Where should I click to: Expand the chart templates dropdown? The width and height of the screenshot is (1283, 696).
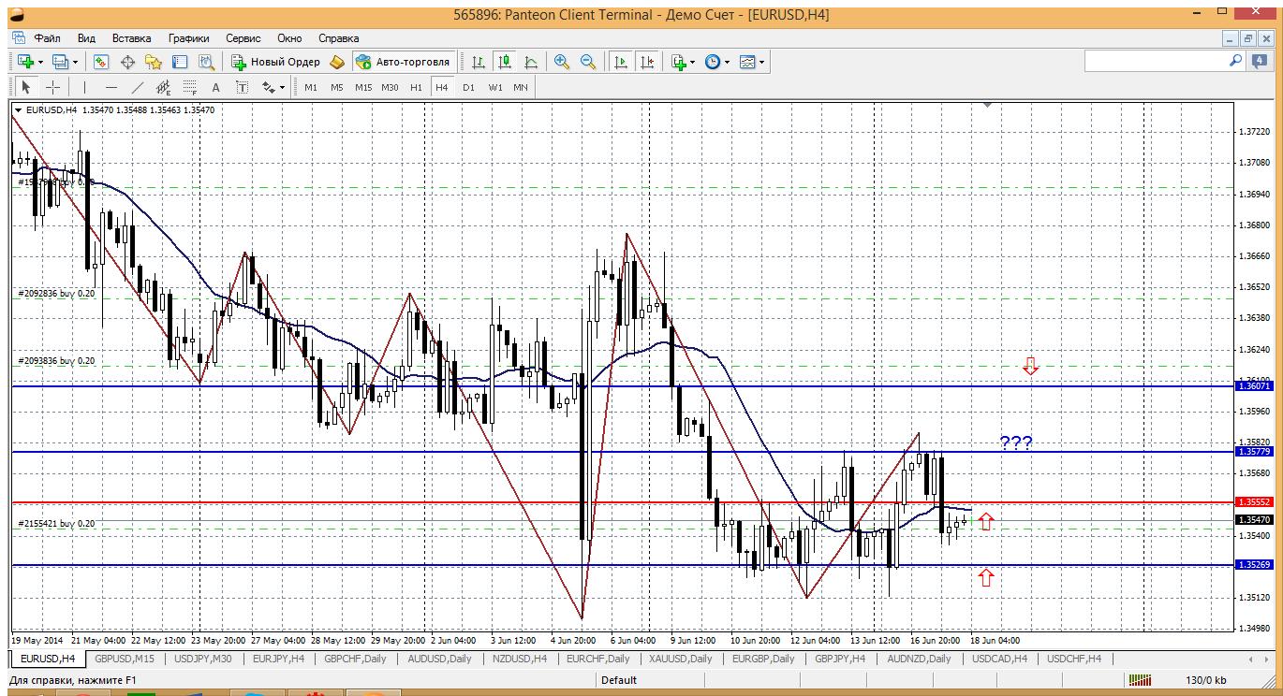761,62
